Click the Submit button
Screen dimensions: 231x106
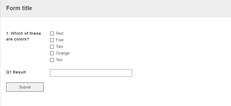(25, 87)
